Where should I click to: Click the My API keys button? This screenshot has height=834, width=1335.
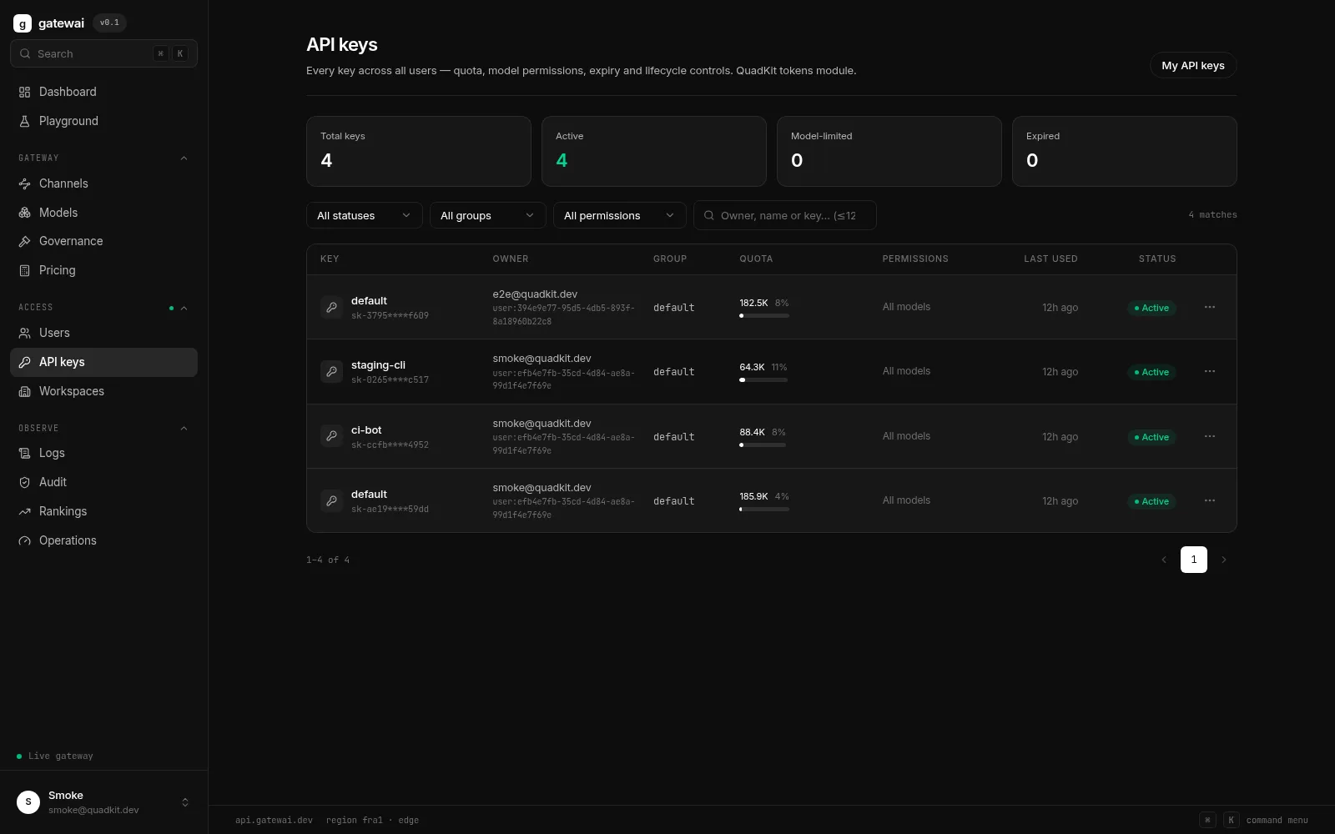point(1193,65)
